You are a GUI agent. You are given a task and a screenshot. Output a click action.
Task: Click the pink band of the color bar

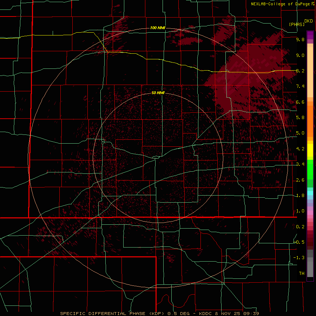click(x=310, y=213)
